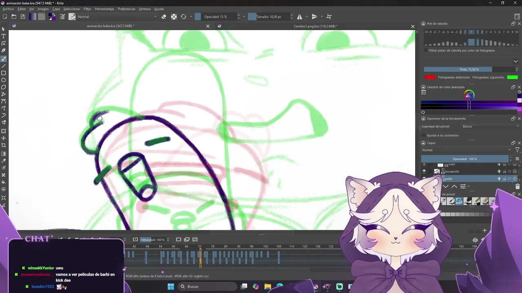Select the freehand brush tool

pos(4,58)
